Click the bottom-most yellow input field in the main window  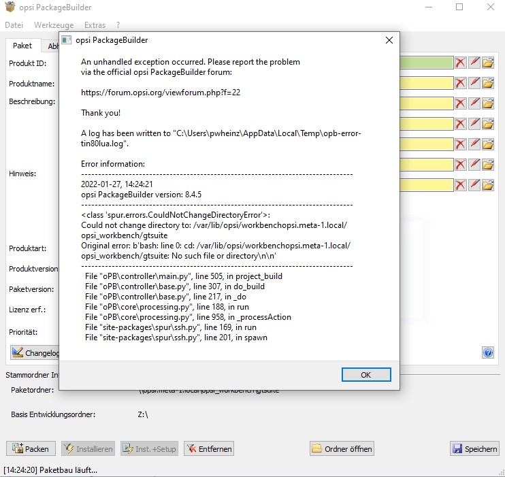coord(427,185)
